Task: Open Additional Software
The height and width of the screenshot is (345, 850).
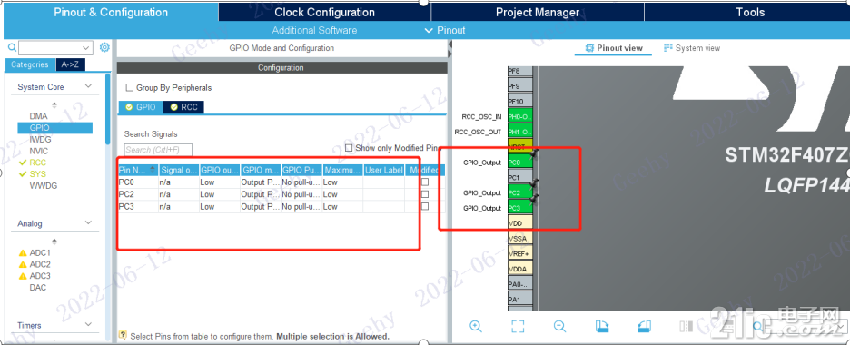Action: pyautogui.click(x=314, y=30)
